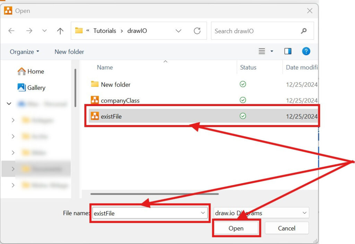Click the draw.io icon next to companyClass
The image size is (355, 244).
(x=95, y=100)
